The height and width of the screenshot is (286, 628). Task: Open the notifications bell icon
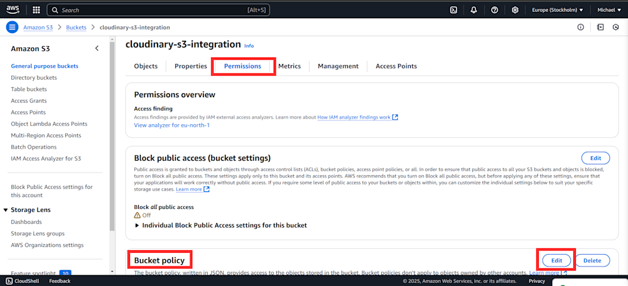pos(474,10)
